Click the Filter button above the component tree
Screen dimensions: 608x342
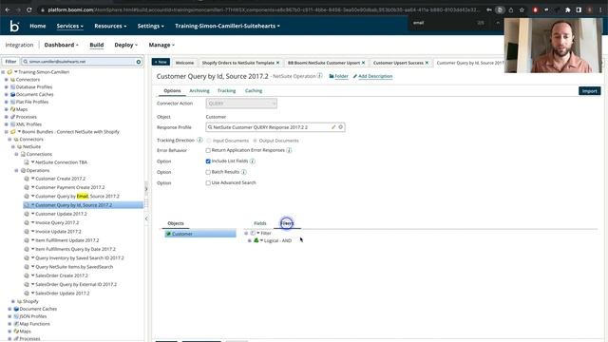[x=10, y=62]
